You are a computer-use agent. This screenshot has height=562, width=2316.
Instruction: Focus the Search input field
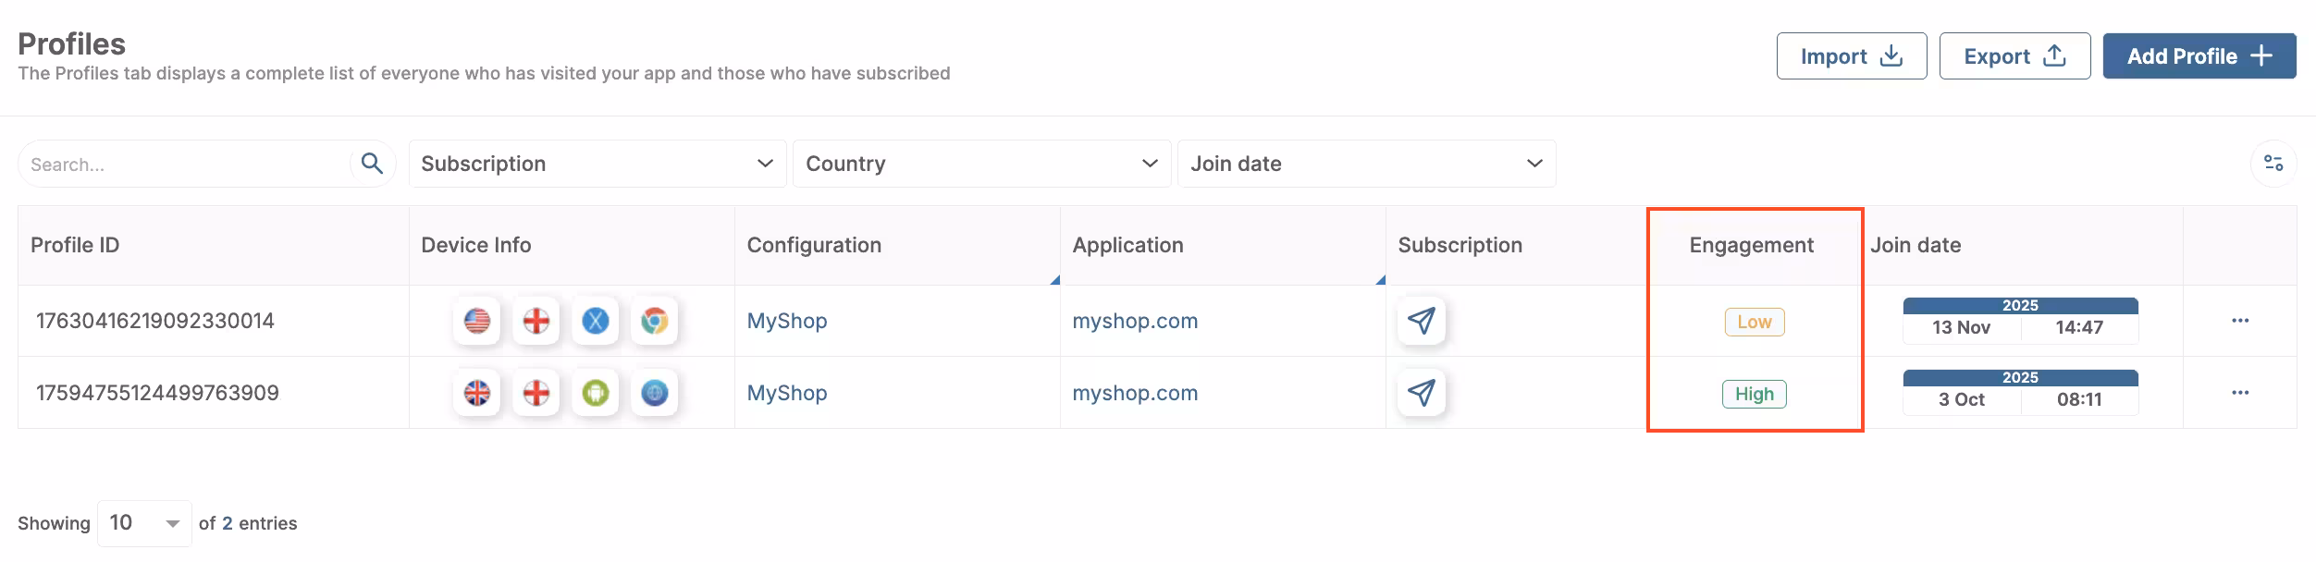[x=185, y=165]
